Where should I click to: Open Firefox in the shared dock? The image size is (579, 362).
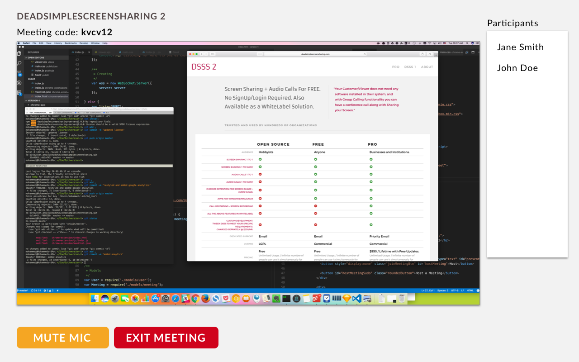pos(206,299)
